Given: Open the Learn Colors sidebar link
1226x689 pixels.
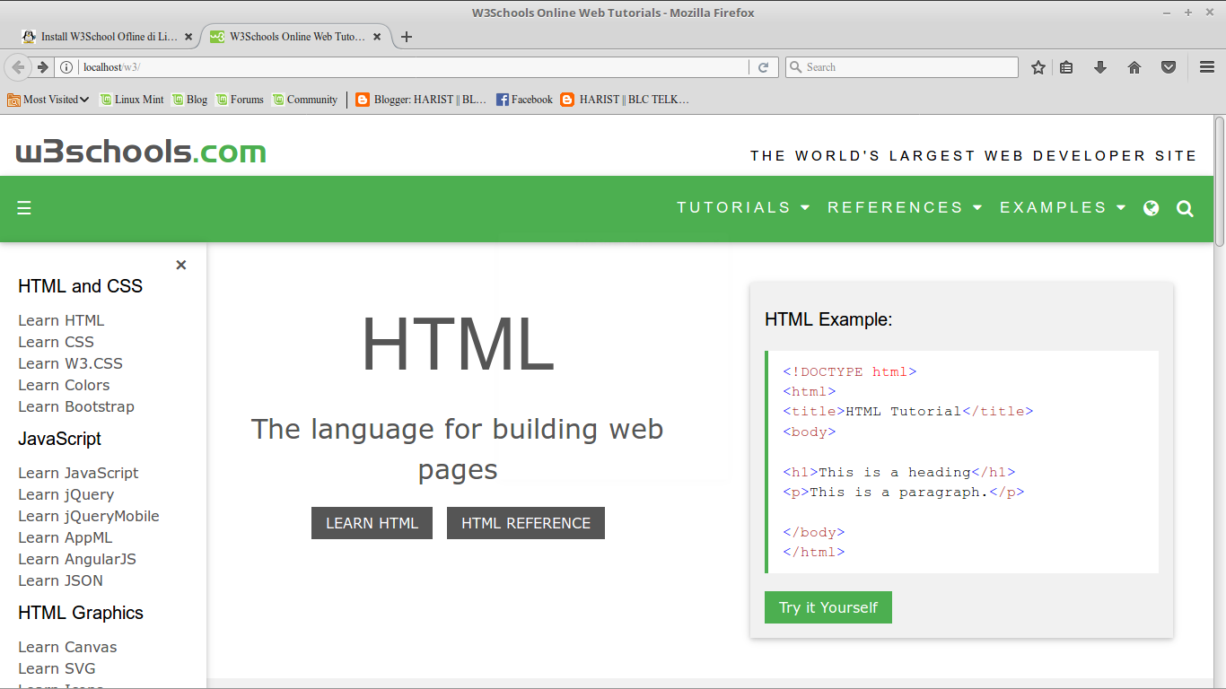Looking at the screenshot, I should 64,385.
